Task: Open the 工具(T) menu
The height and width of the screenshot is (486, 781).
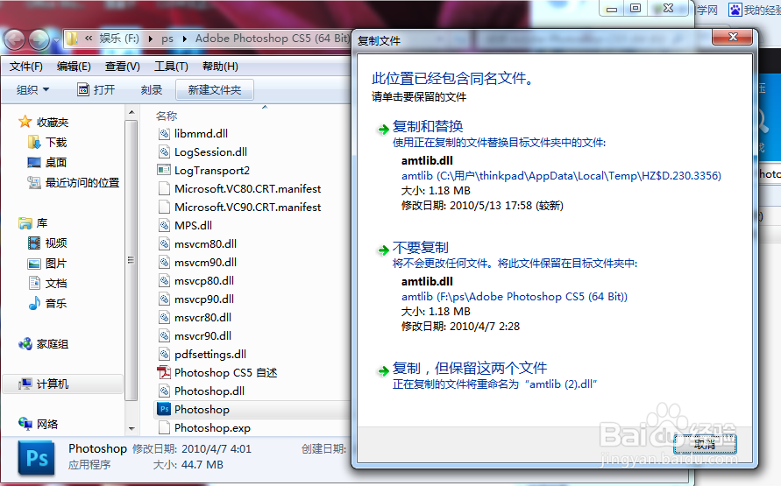Action: click(171, 67)
